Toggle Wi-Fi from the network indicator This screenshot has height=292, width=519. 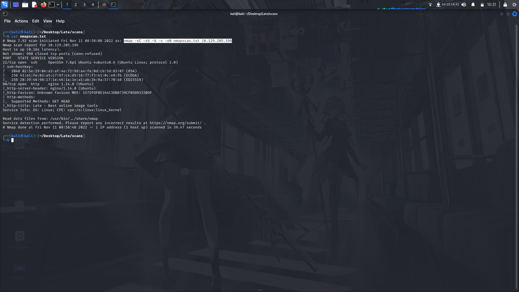(431, 4)
